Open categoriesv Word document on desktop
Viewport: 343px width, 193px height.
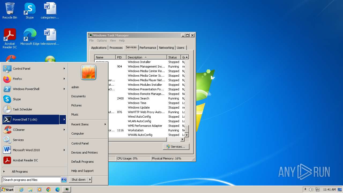point(50,11)
